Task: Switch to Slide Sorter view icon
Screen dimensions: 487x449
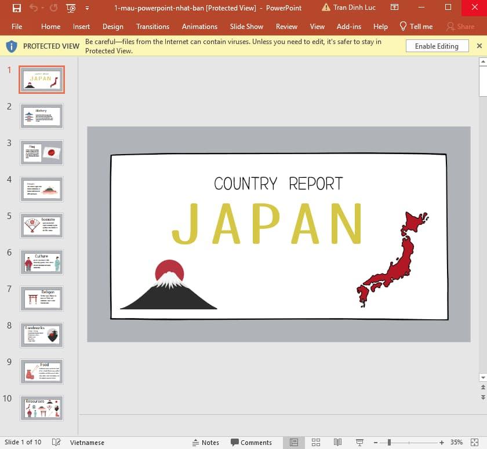Action: coord(316,442)
